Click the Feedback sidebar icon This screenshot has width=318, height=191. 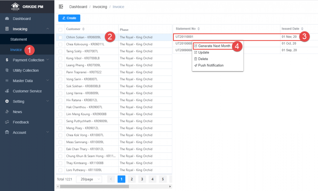[7, 122]
